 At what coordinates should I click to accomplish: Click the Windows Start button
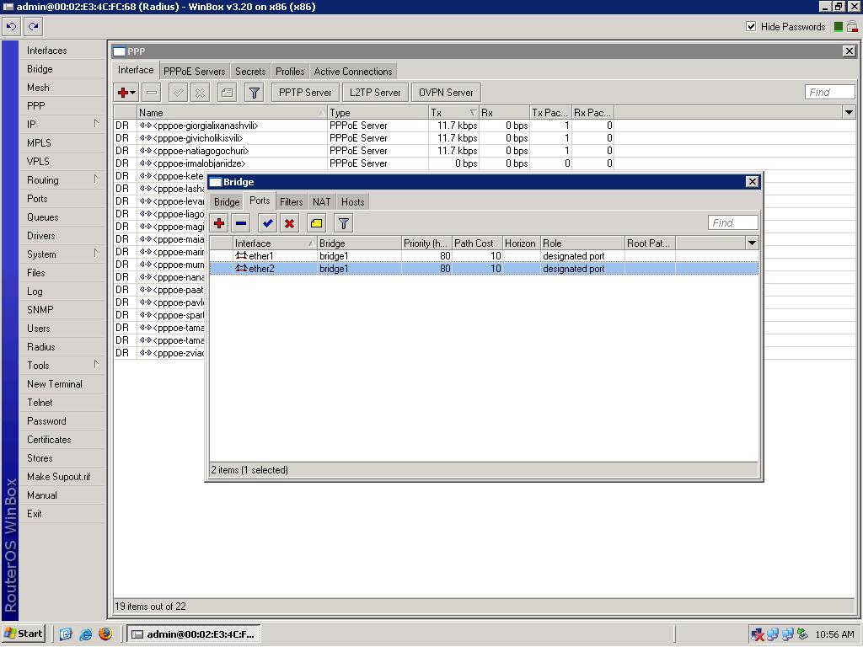click(23, 634)
